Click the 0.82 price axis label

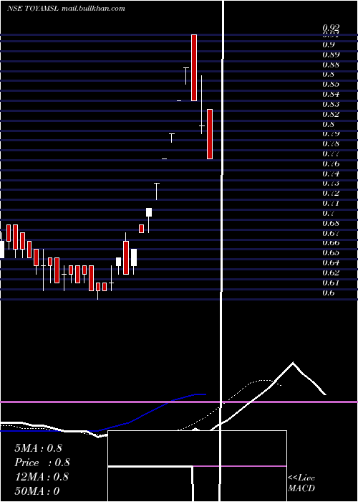[x=331, y=114]
